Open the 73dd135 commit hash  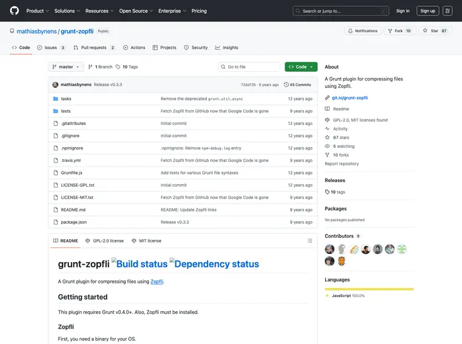point(248,85)
